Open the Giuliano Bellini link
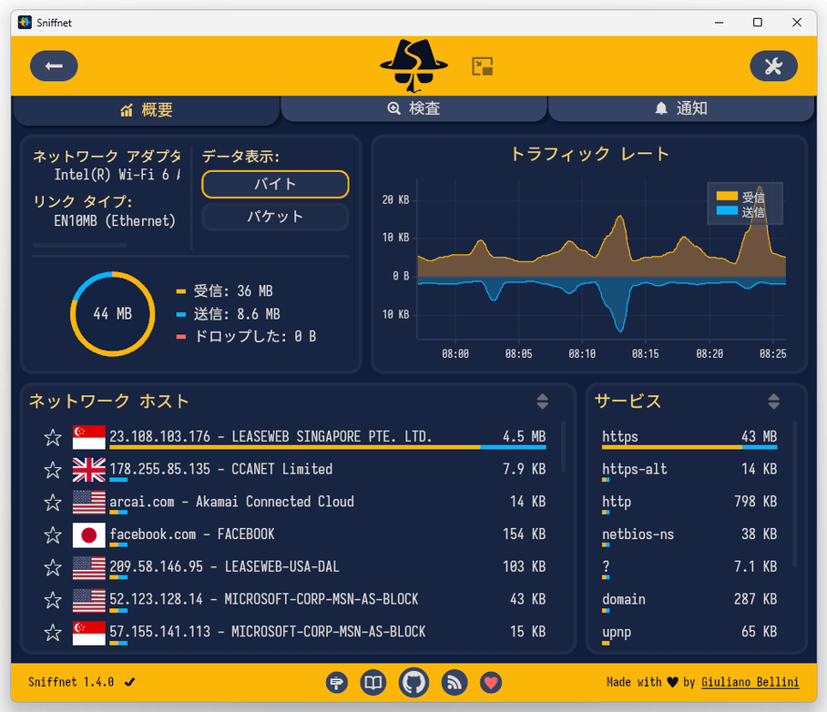827x712 pixels. click(x=750, y=682)
